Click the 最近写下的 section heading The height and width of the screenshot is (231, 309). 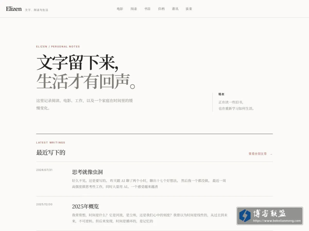51,152
